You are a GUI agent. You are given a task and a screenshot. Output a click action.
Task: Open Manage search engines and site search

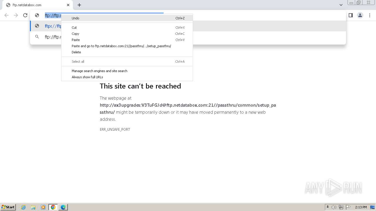(127, 71)
